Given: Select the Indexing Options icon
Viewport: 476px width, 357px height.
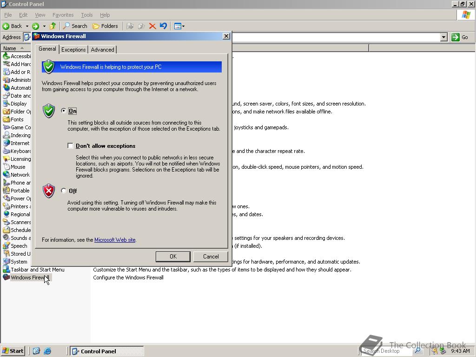Looking at the screenshot, I should click(x=7, y=135).
